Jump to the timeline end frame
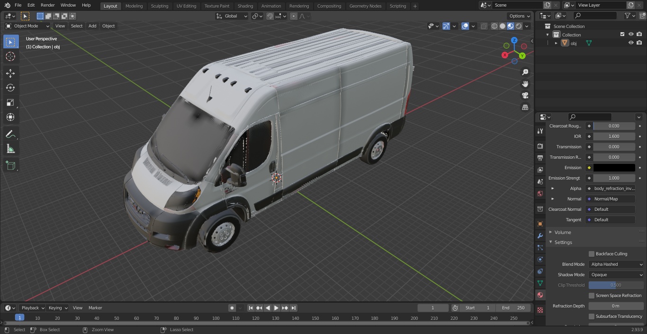Screen dimensions: 647x334 (x=293, y=308)
